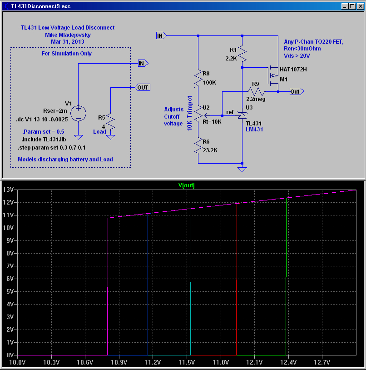
Task: Click the 'TL431 Low Voltage Load Disconnect' title
Action: tap(68, 28)
